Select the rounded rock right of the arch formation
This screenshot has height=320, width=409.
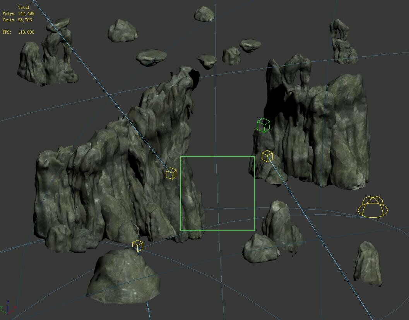[123, 30]
